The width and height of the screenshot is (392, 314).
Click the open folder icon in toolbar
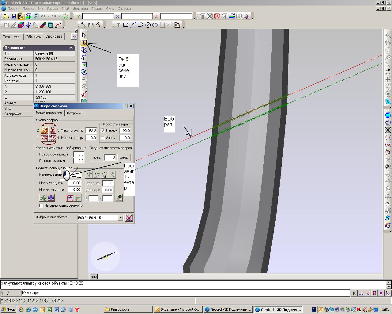[x=6, y=16]
